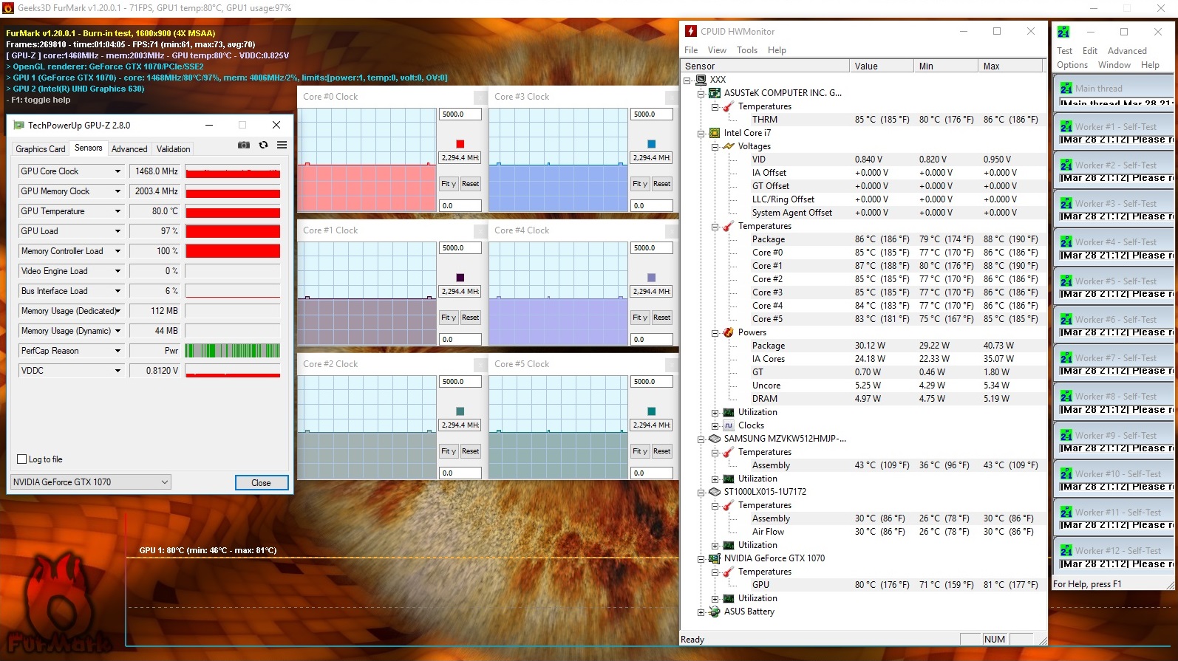Click the Core #0 Clock 5000.0 maximum field
Image resolution: width=1178 pixels, height=661 pixels.
click(460, 114)
